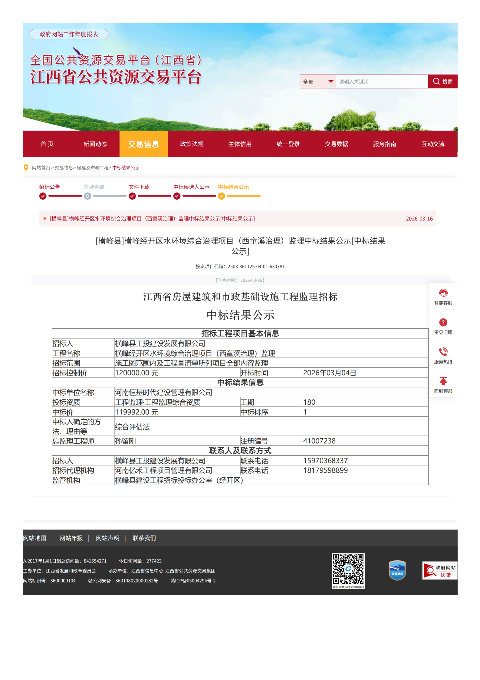Select the 答疑澄清 grey step marker
Viewport: 480px width, 680px height.
point(87,196)
